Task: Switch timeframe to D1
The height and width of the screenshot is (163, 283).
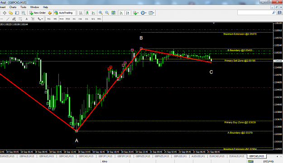Action: [x=86, y=19]
